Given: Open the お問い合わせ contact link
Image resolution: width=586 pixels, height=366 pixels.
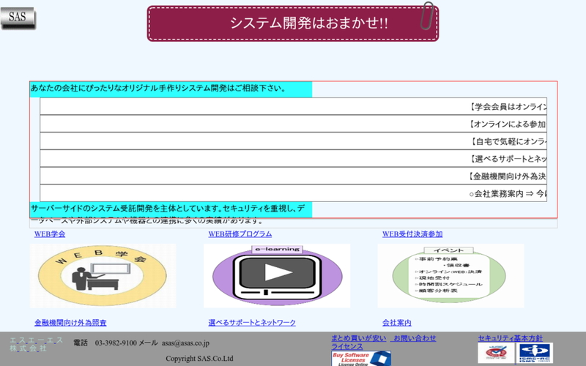Looking at the screenshot, I should pyautogui.click(x=414, y=338).
